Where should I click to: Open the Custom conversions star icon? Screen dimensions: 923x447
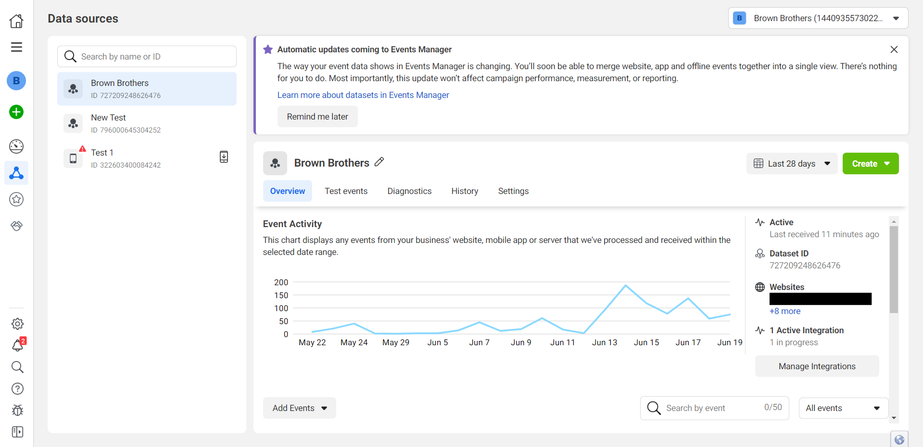(x=16, y=199)
